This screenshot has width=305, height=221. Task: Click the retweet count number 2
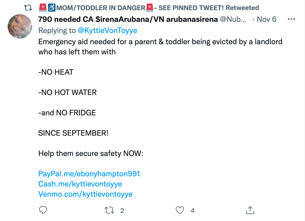click(x=122, y=211)
